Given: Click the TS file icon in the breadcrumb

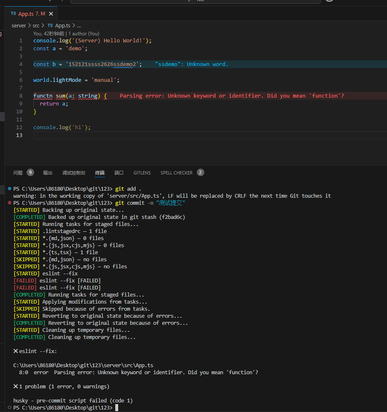Looking at the screenshot, I should (50, 25).
